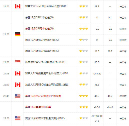
Task: Click 待公布 status for 德国12月CPI年率初值
Action: pos(123,18)
